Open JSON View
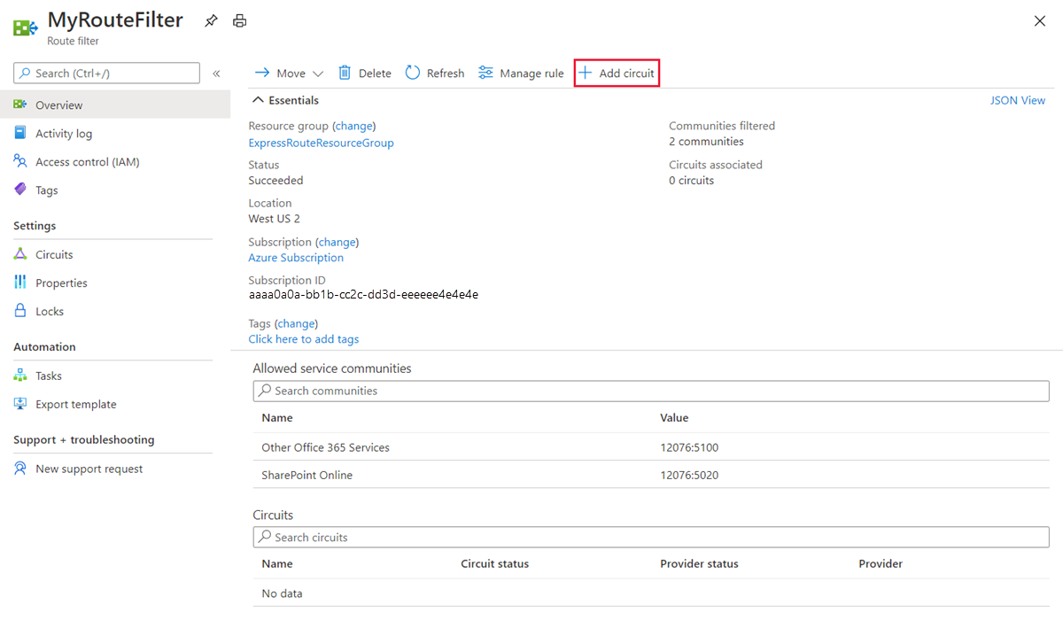This screenshot has width=1063, height=620. [1017, 100]
